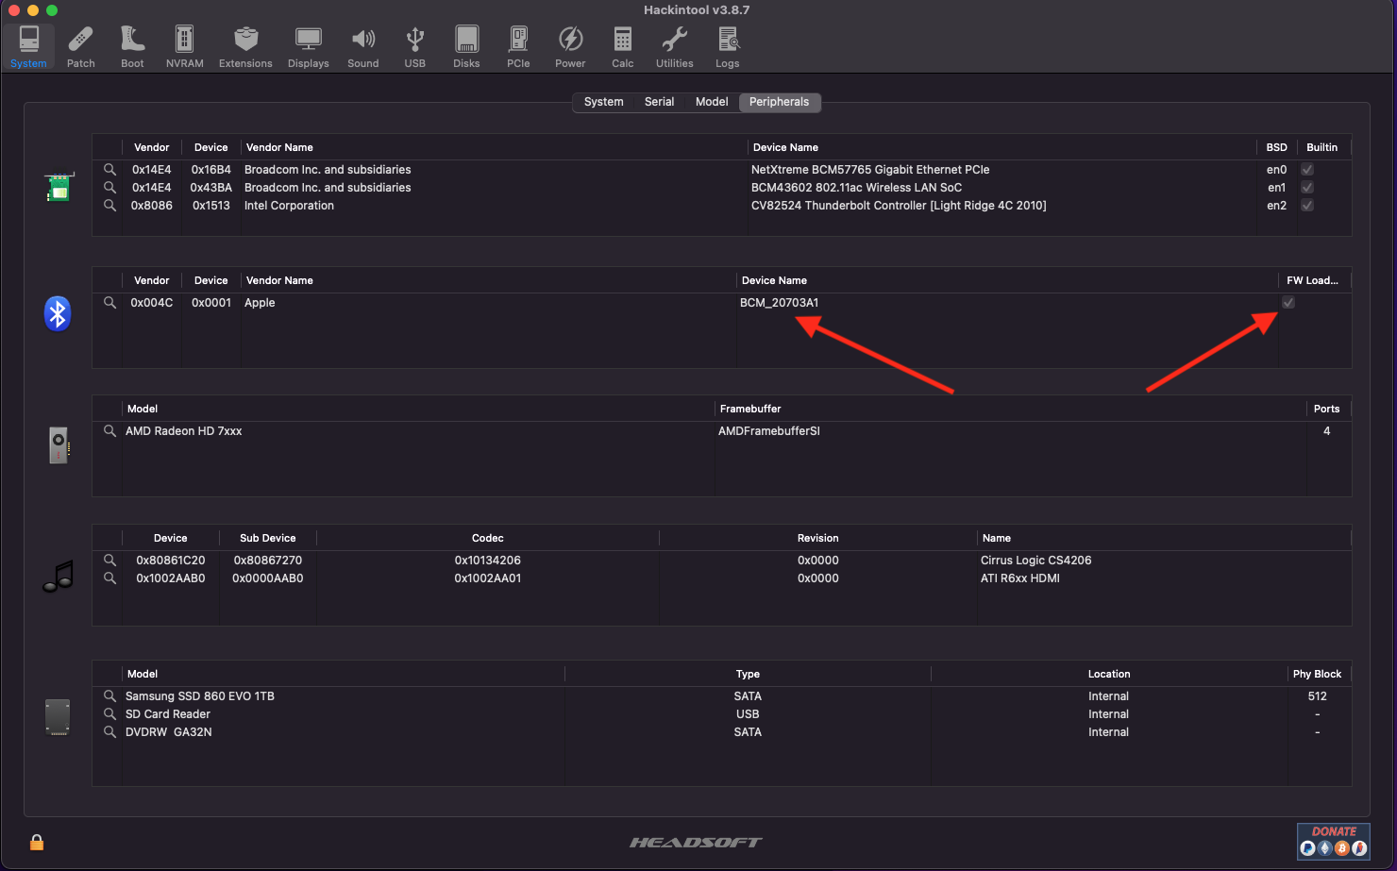Toggle Builtin checkbox for en2 Thunderbolt

tap(1307, 206)
